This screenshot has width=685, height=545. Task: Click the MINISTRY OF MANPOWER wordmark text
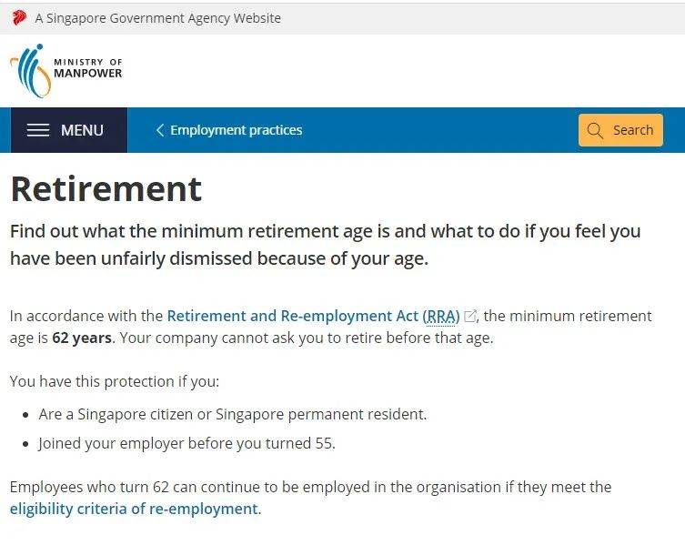coord(87,68)
